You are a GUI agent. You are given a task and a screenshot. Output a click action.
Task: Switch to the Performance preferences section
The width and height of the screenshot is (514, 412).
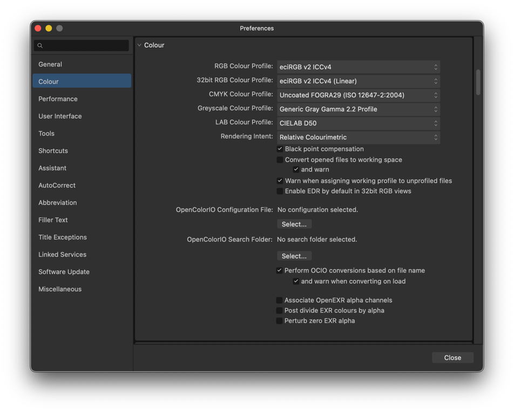coord(58,99)
